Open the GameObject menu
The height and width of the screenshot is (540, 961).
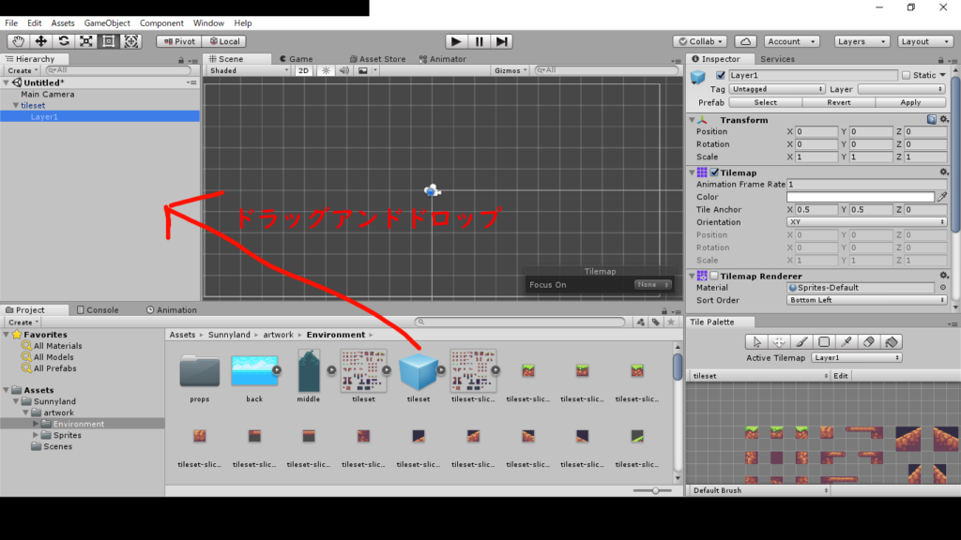(x=107, y=22)
